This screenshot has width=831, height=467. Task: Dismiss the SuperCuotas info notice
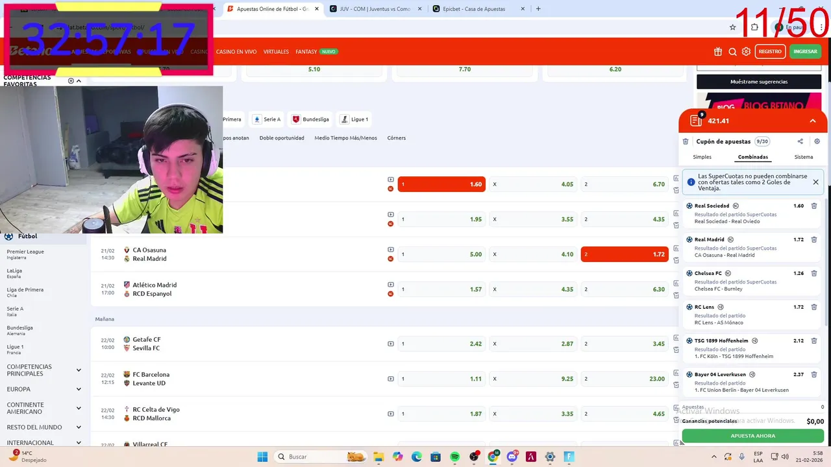tap(815, 182)
